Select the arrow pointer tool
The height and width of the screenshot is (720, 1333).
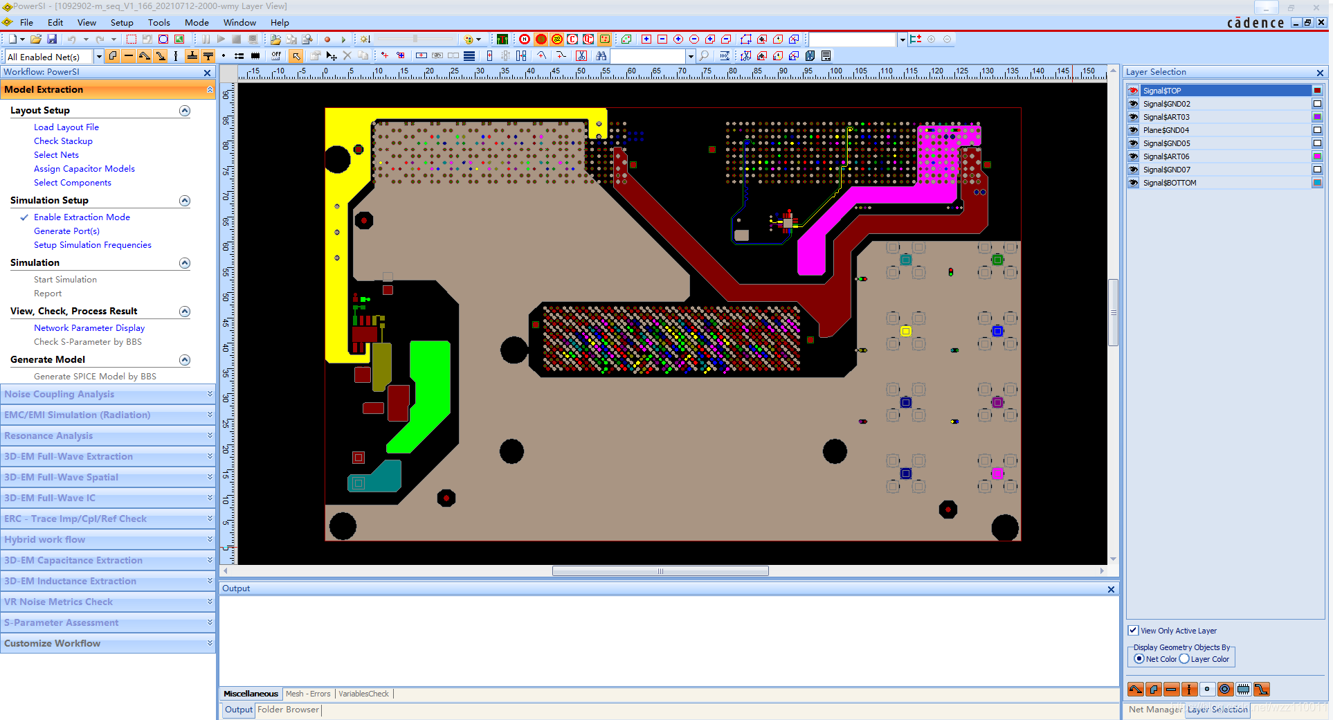point(296,56)
